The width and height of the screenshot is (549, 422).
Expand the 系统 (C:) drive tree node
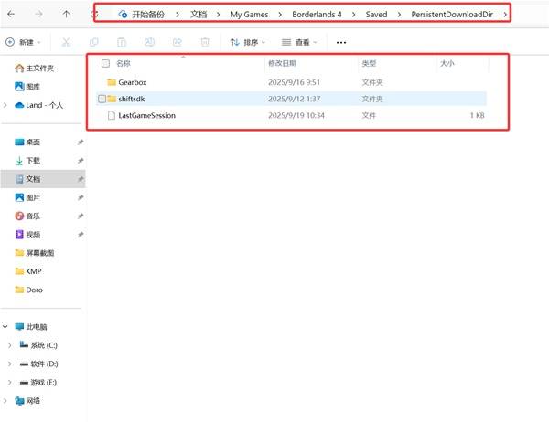click(9, 344)
